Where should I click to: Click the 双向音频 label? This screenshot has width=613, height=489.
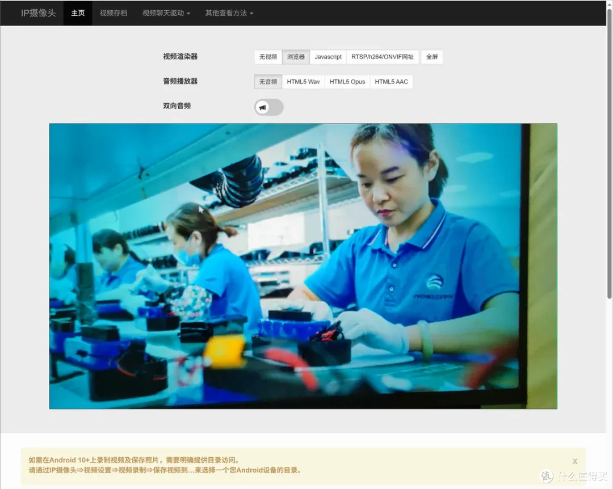pyautogui.click(x=177, y=106)
